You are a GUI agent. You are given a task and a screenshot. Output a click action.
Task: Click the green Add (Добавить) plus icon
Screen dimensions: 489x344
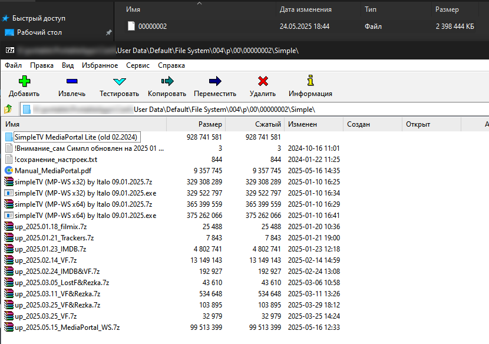tap(24, 81)
